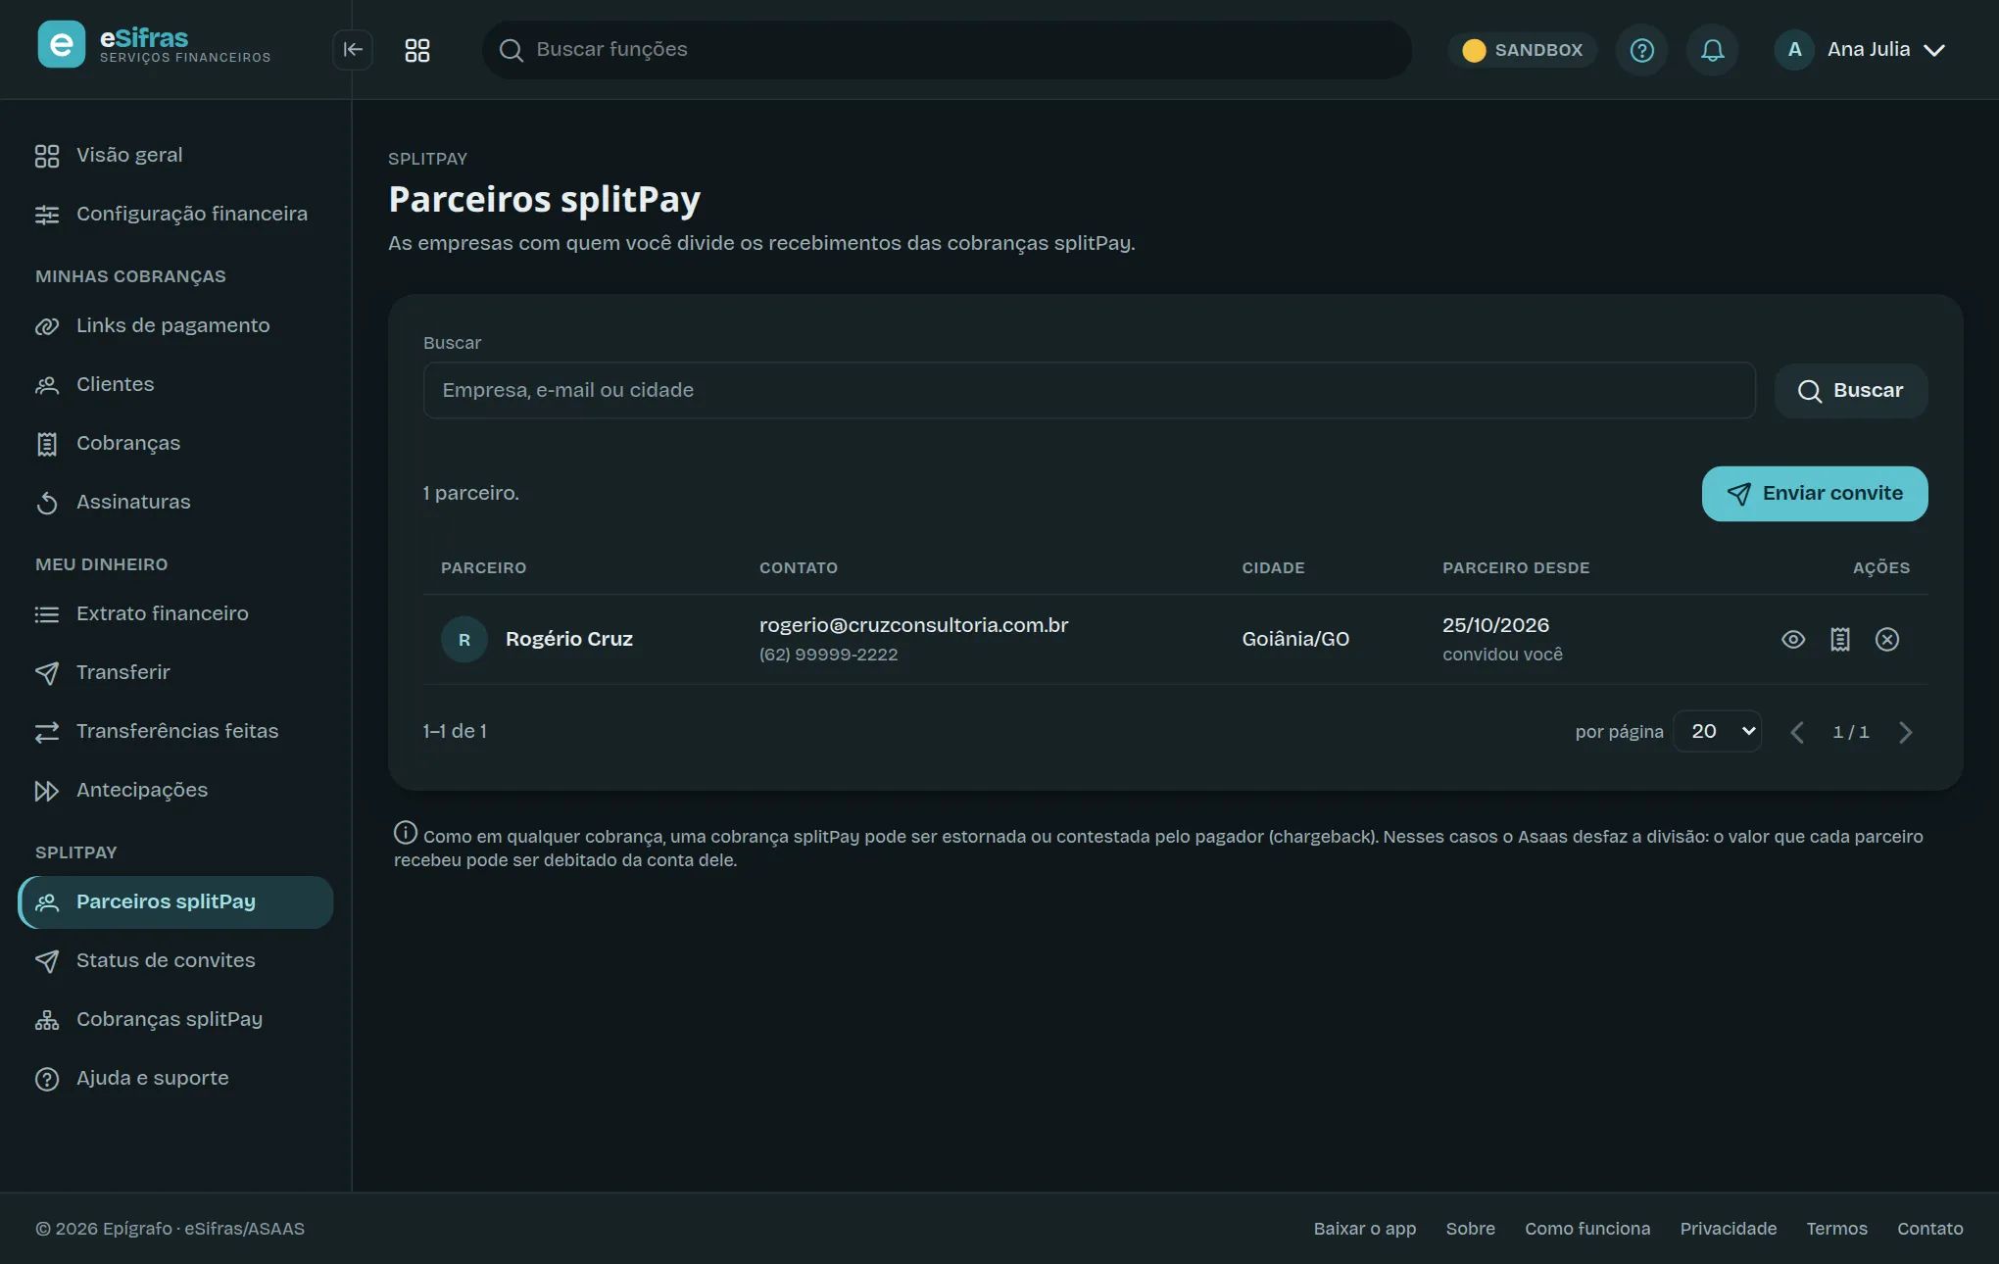Click the eSifras logo icon

61,45
